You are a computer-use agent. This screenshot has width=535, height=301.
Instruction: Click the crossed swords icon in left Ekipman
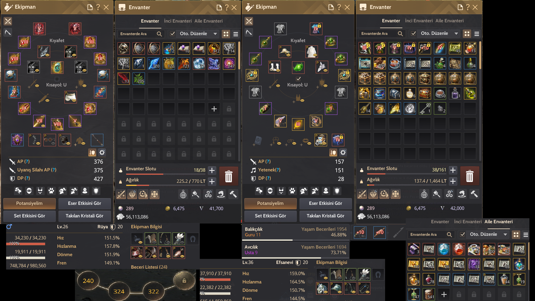point(8,21)
